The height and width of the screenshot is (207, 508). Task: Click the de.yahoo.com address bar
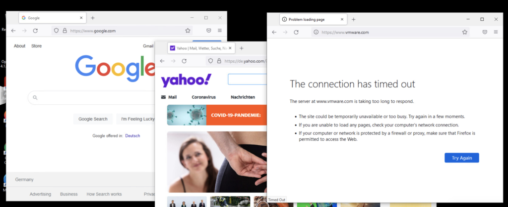(237, 61)
